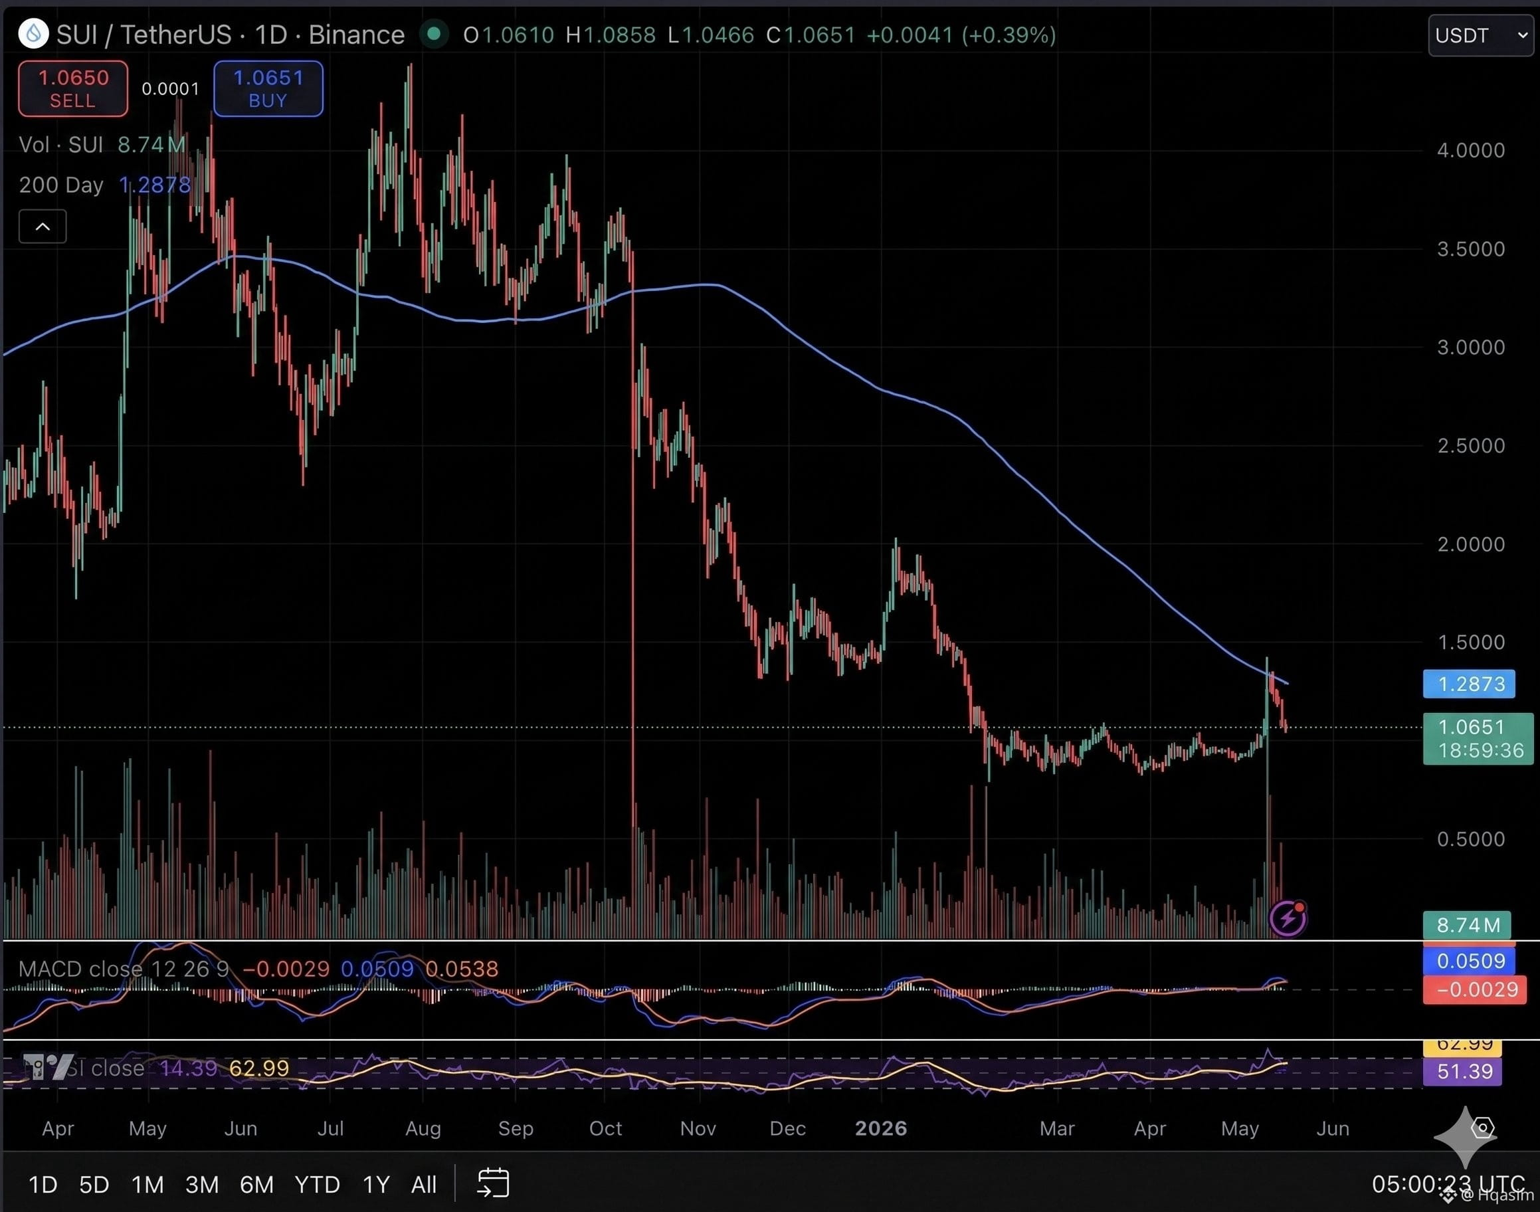Image resolution: width=1540 pixels, height=1212 pixels.
Task: Click the Dec marker on time axis
Action: pyautogui.click(x=787, y=1128)
